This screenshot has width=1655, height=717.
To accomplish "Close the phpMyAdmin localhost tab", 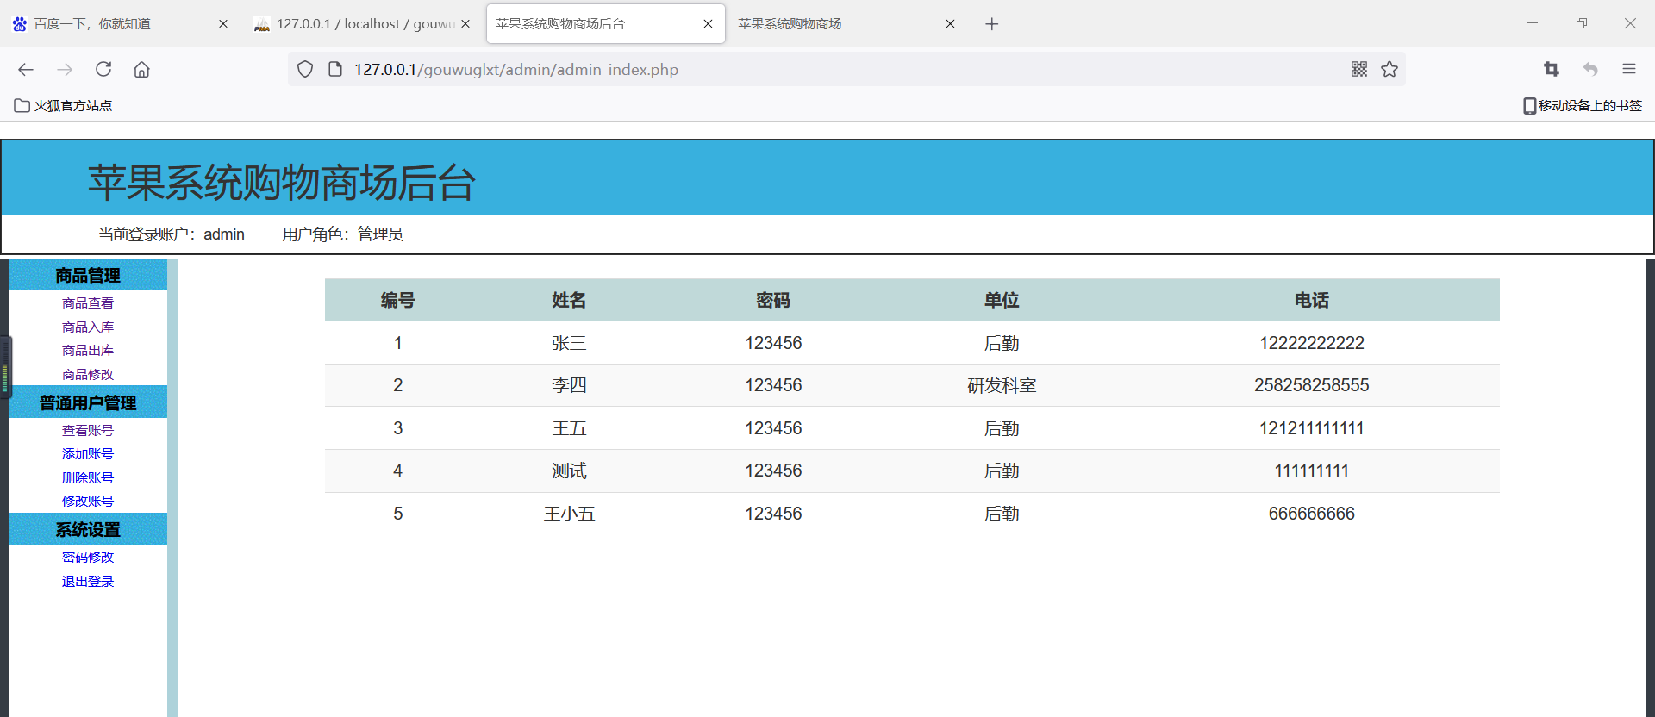I will [x=465, y=24].
